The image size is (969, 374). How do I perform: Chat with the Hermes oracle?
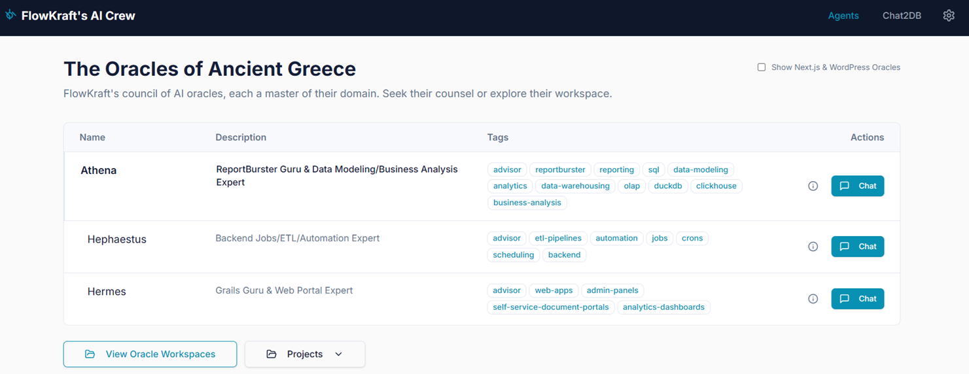(x=857, y=299)
